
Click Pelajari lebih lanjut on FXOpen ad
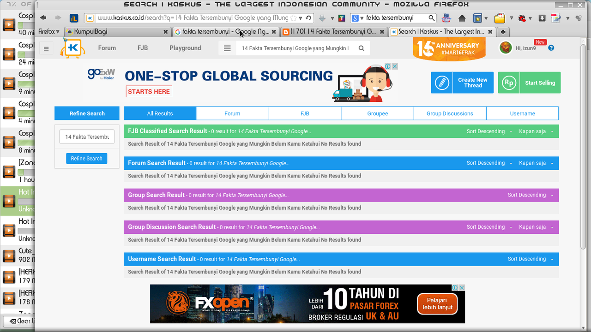point(437,304)
